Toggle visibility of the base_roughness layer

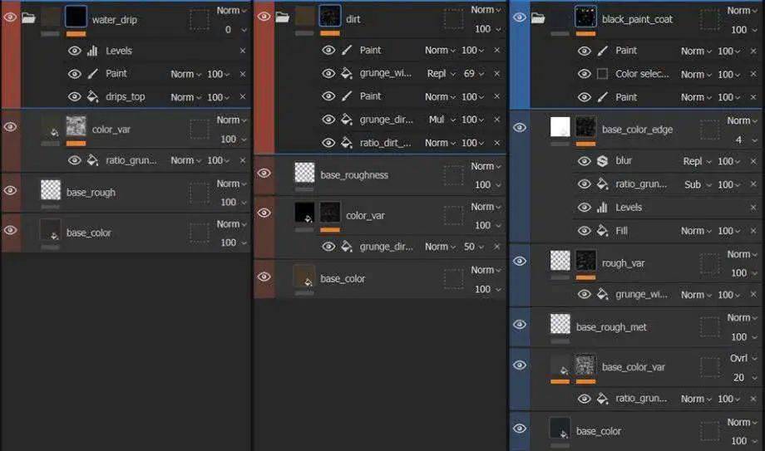pos(264,174)
